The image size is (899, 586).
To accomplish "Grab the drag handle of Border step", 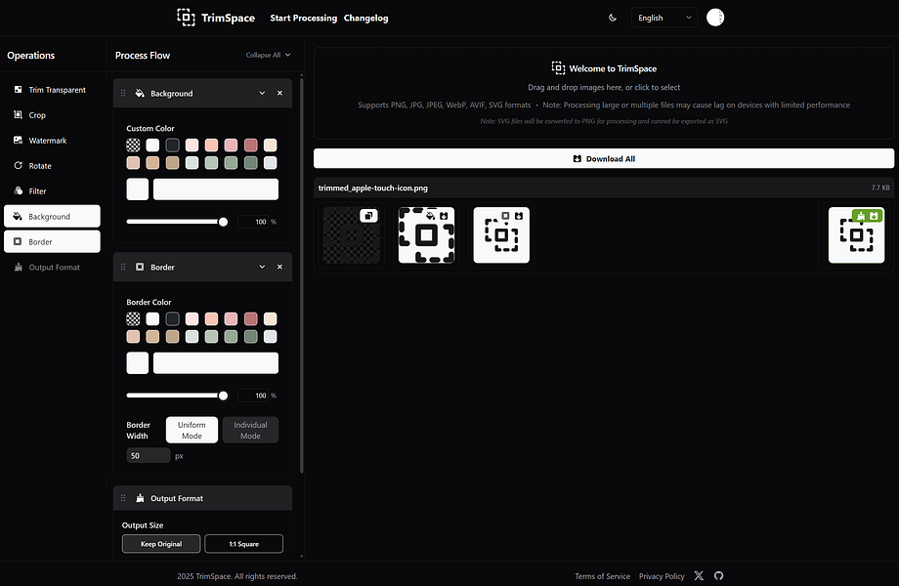I will 123,267.
